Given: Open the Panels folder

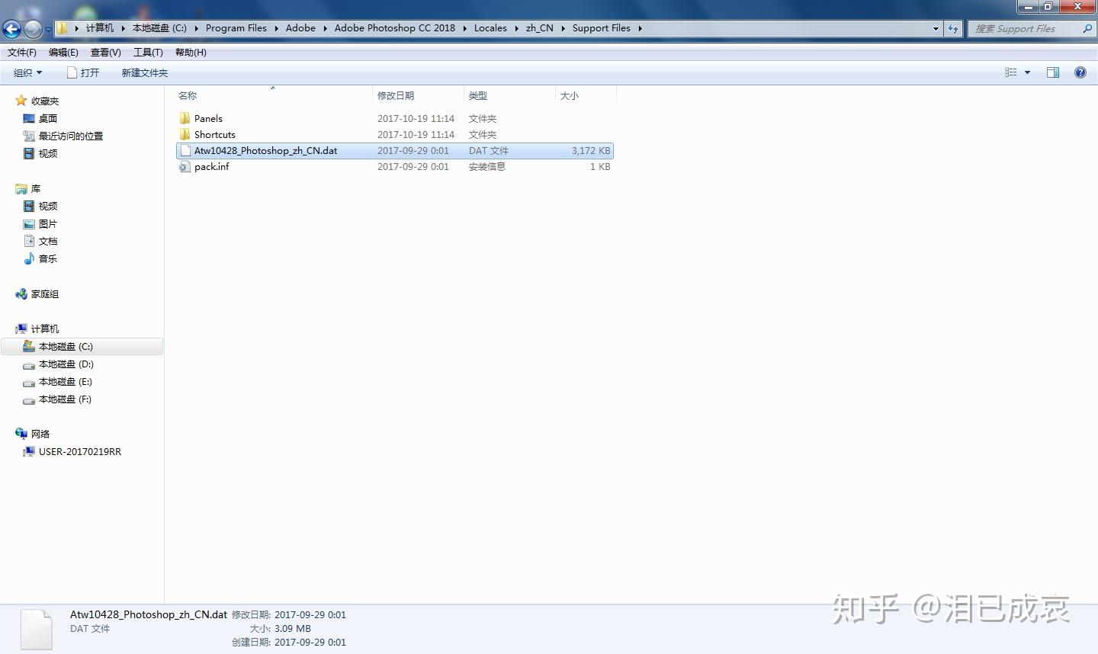Looking at the screenshot, I should tap(208, 118).
